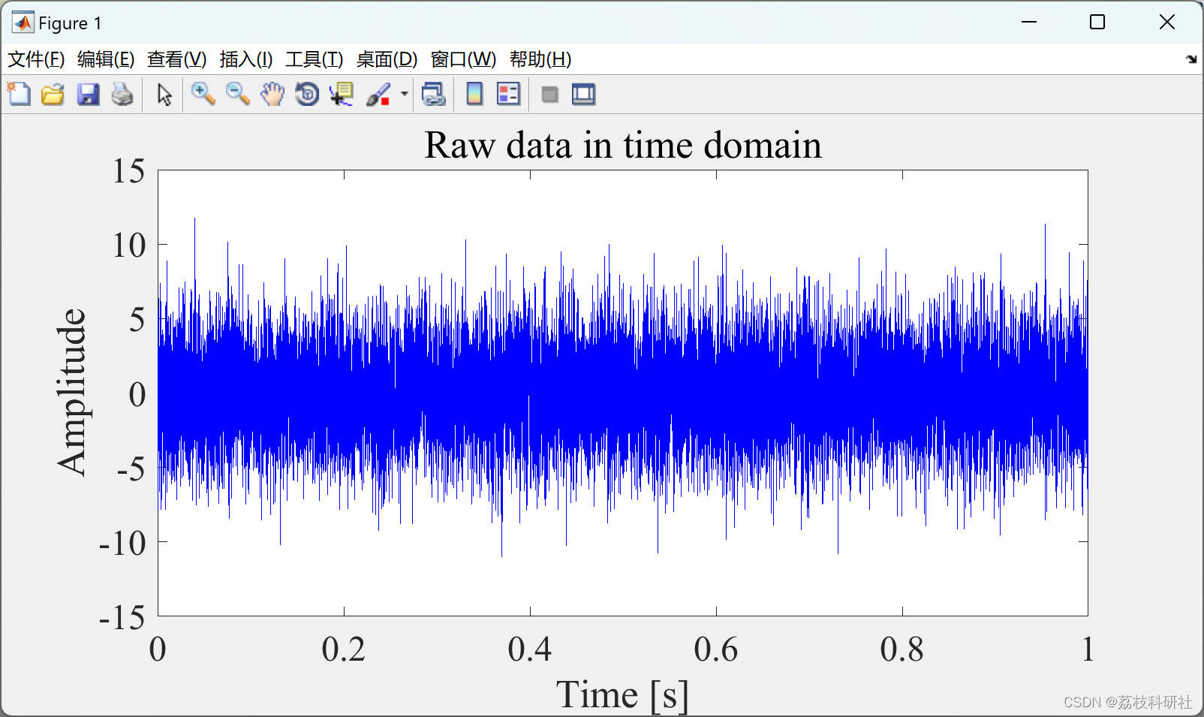This screenshot has width=1204, height=717.
Task: Open the 查看(V) menu
Action: pos(177,59)
